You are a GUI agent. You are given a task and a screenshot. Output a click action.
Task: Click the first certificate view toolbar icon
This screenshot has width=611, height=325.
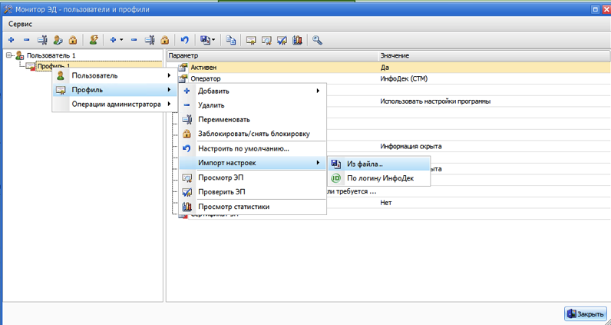pyautogui.click(x=251, y=40)
